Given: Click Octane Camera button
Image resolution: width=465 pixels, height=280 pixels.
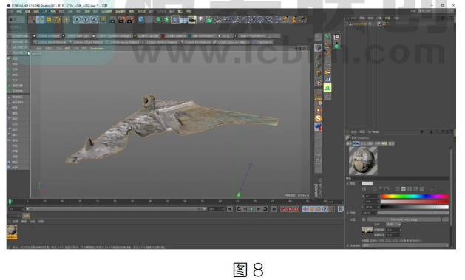Looking at the screenshot, I should (x=173, y=36).
